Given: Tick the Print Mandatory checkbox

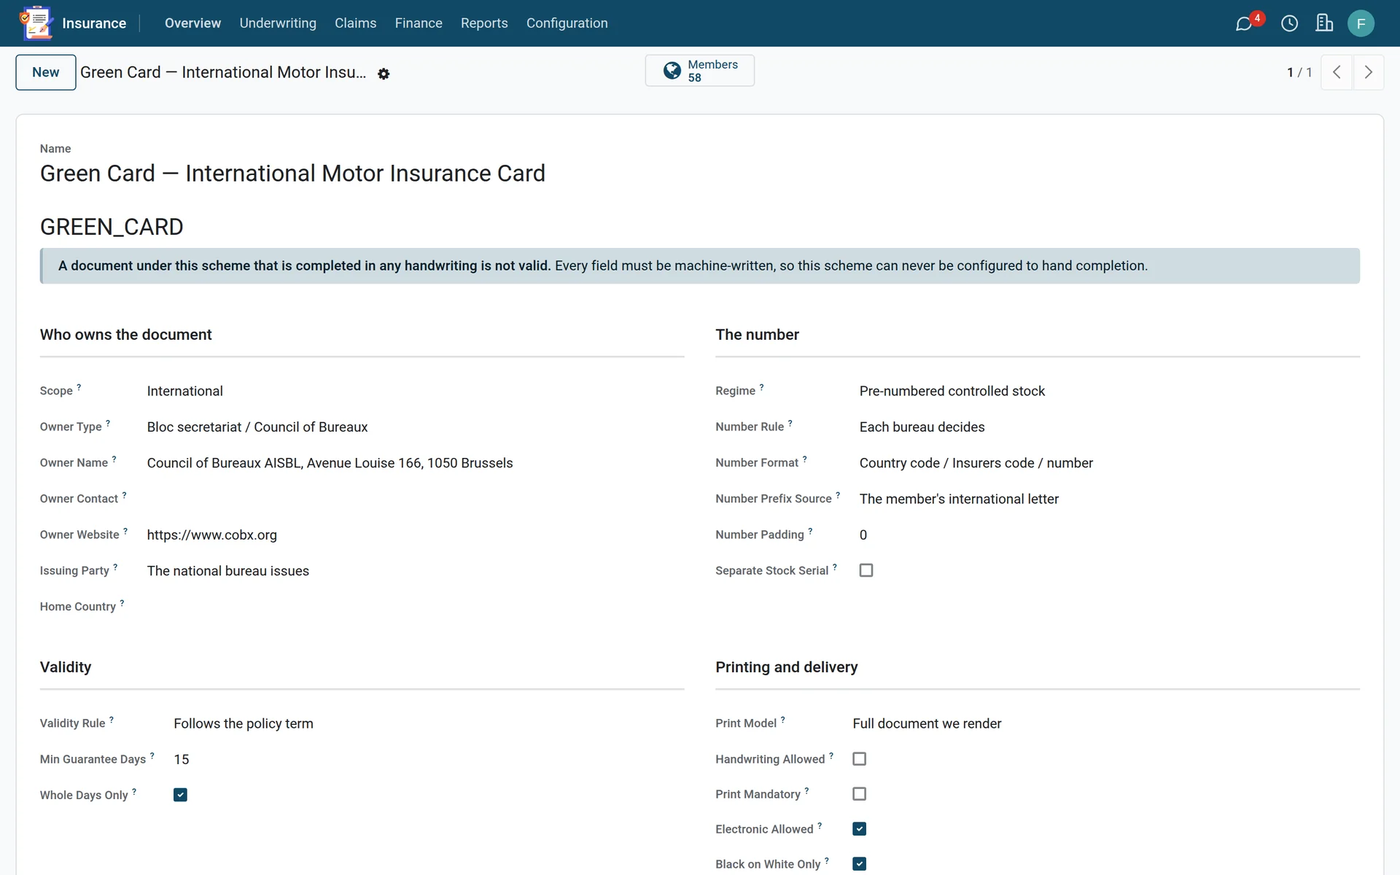Looking at the screenshot, I should pos(860,794).
